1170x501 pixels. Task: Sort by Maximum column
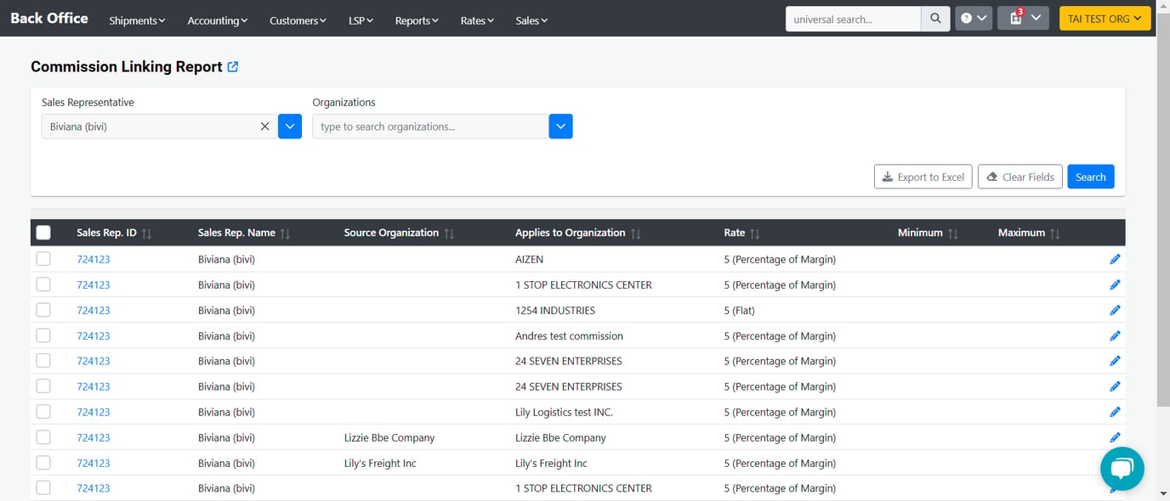pyautogui.click(x=1054, y=234)
